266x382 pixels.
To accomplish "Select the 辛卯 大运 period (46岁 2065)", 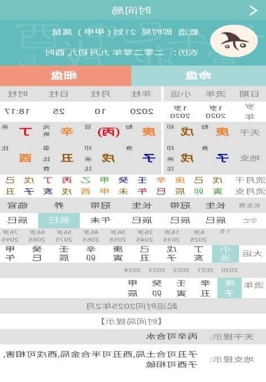I will 91,254.
